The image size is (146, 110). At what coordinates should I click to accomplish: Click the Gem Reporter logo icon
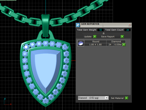click(x=78, y=25)
